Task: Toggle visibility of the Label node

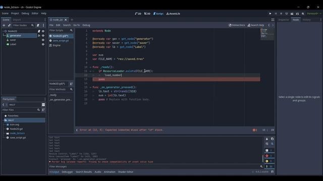Action: 43,44
